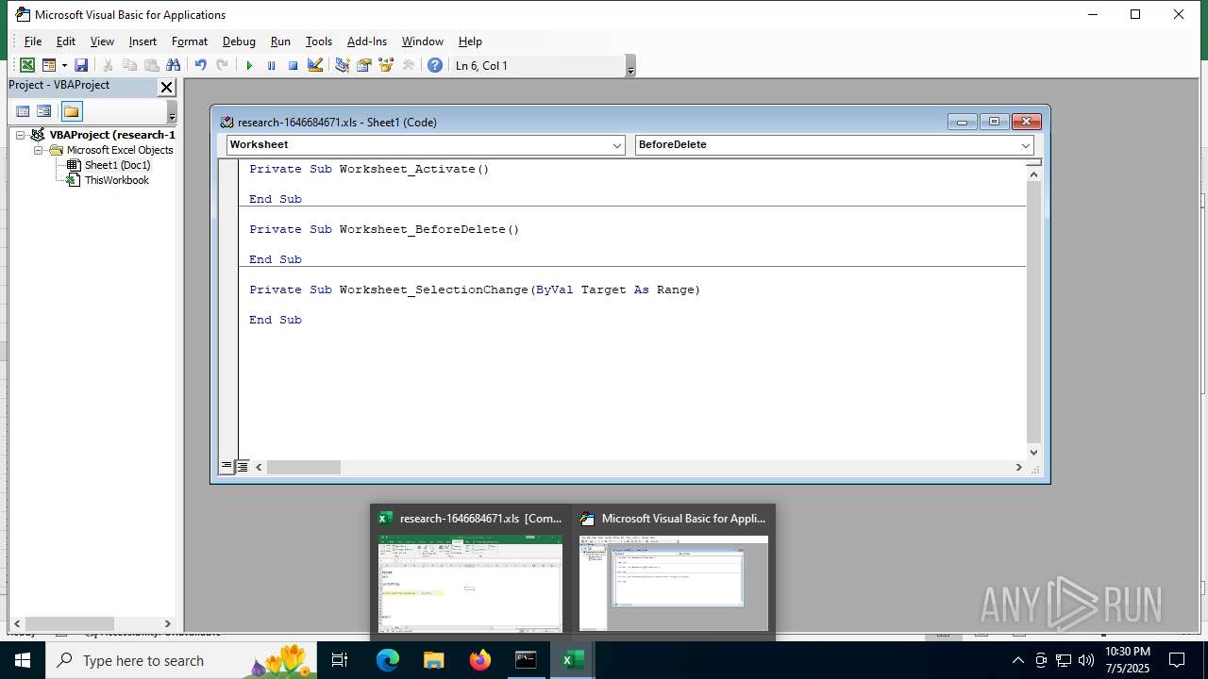Collapse Microsoft Excel Objects folder

39,150
